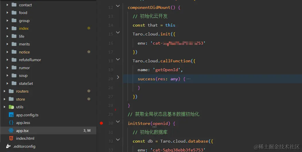Click the contact folder icon
The height and width of the screenshot is (152, 302).
(x=14, y=5)
